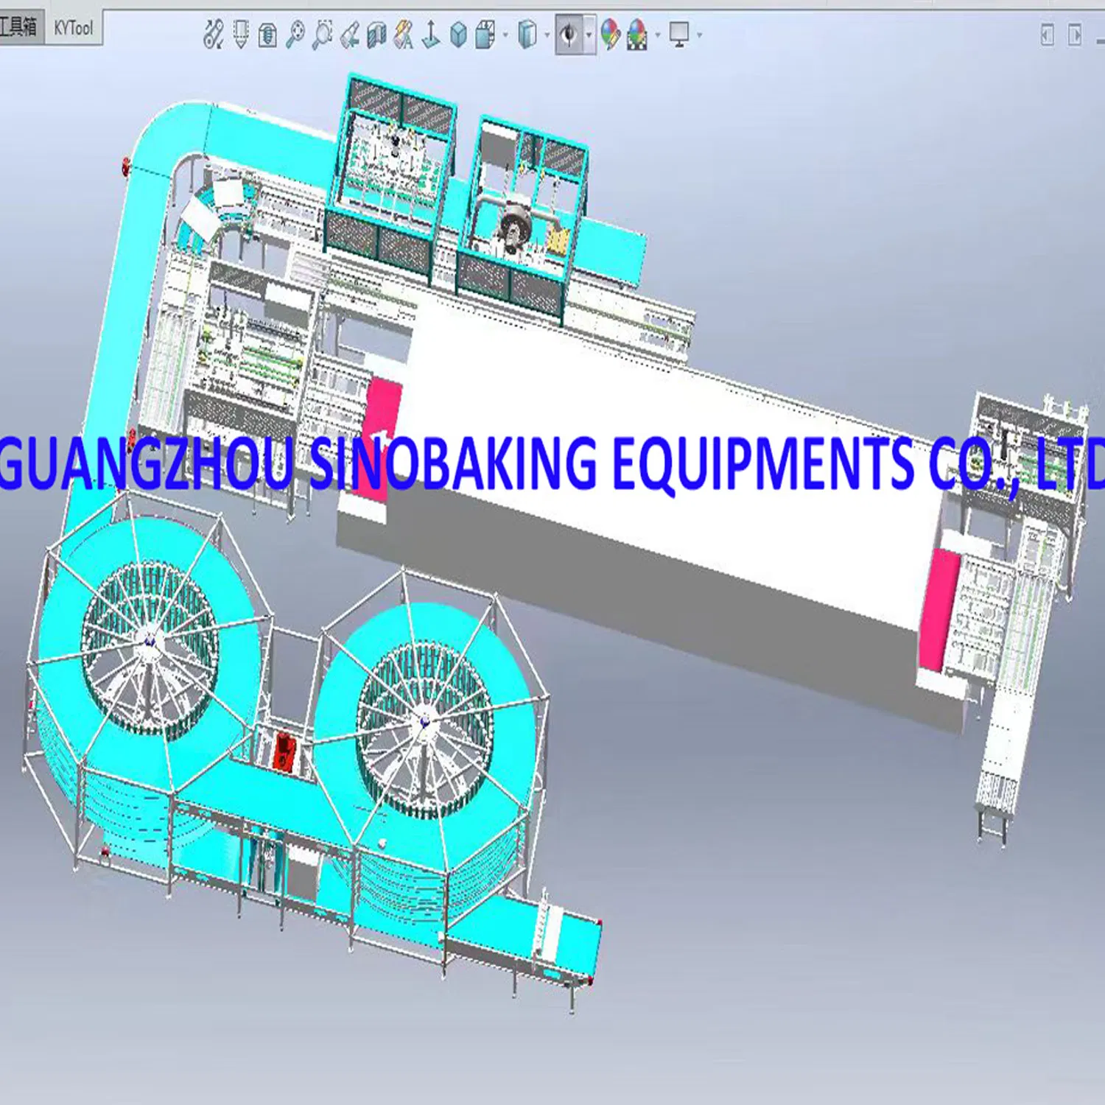This screenshot has height=1105, width=1105.
Task: Select the red control box between spiral towers
Action: 284,751
